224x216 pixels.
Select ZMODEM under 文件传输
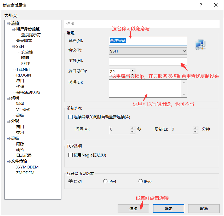pyautogui.click(x=26, y=173)
